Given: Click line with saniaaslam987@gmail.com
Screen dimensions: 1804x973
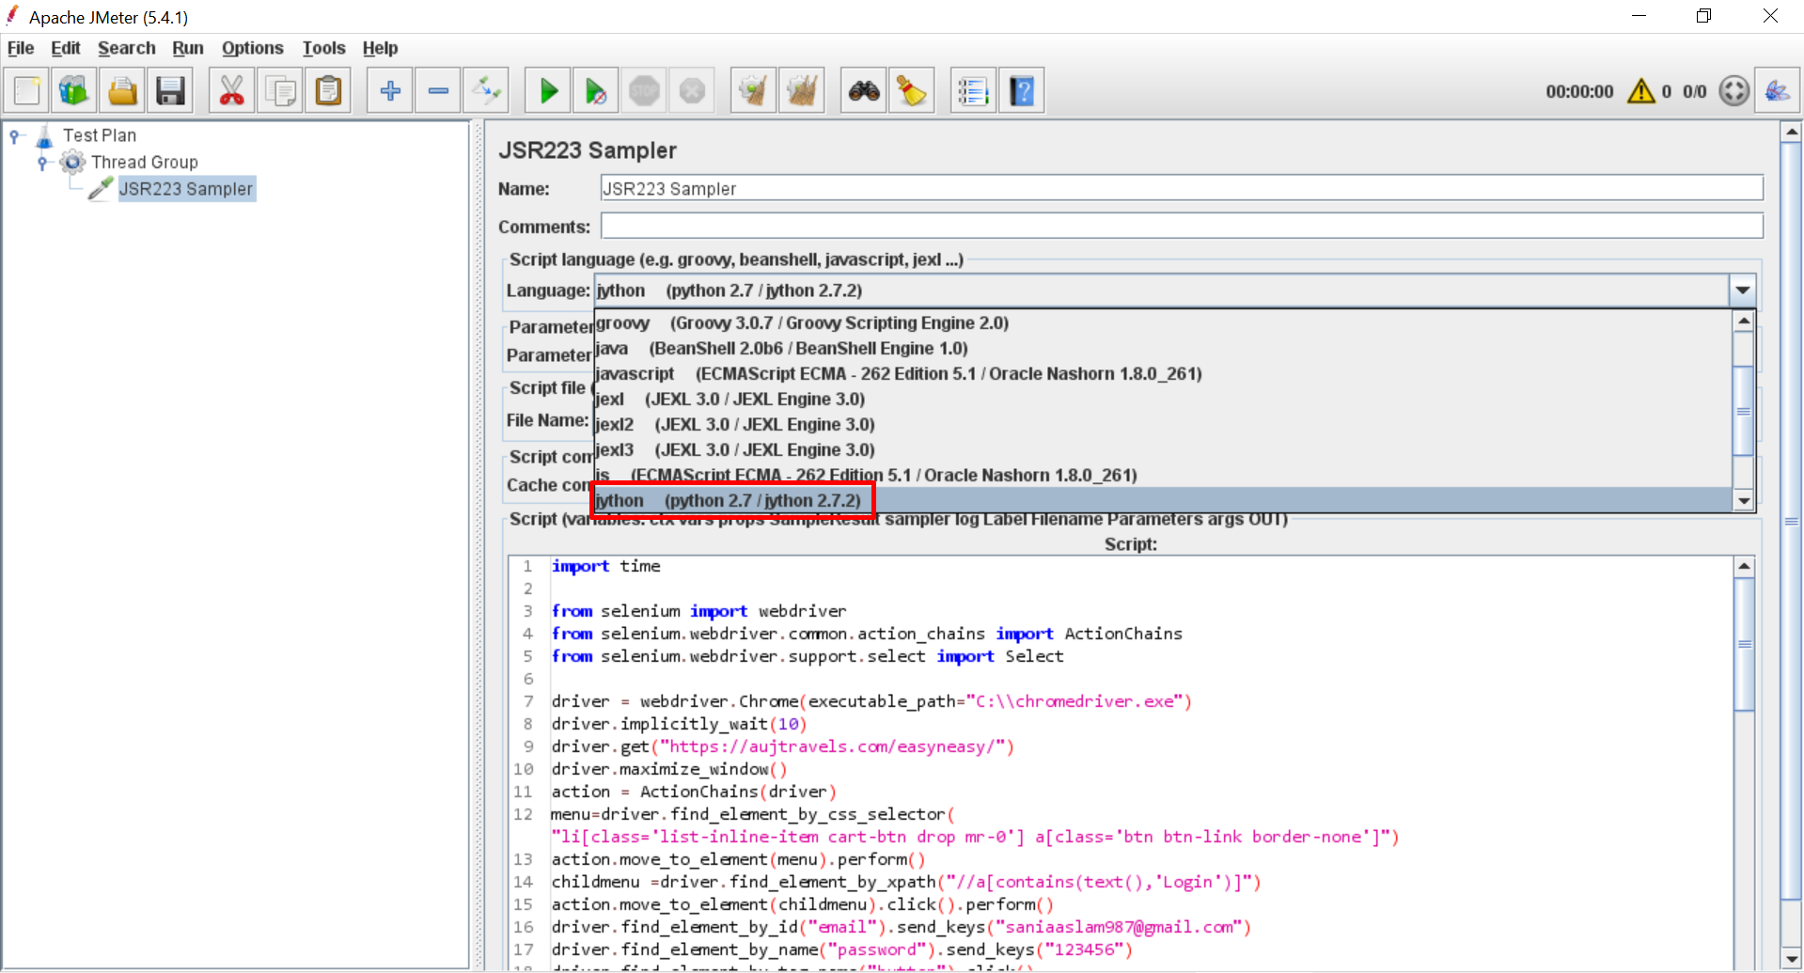Looking at the screenshot, I should click(901, 927).
